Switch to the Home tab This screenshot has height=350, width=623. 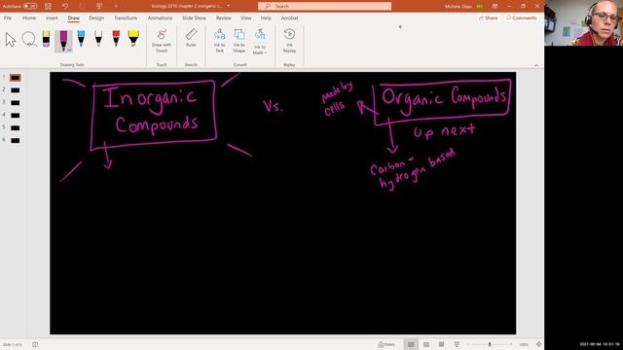[x=29, y=18]
